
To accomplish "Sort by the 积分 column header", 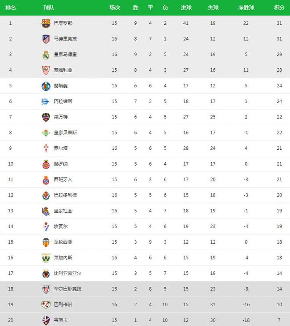I will coord(279,7).
